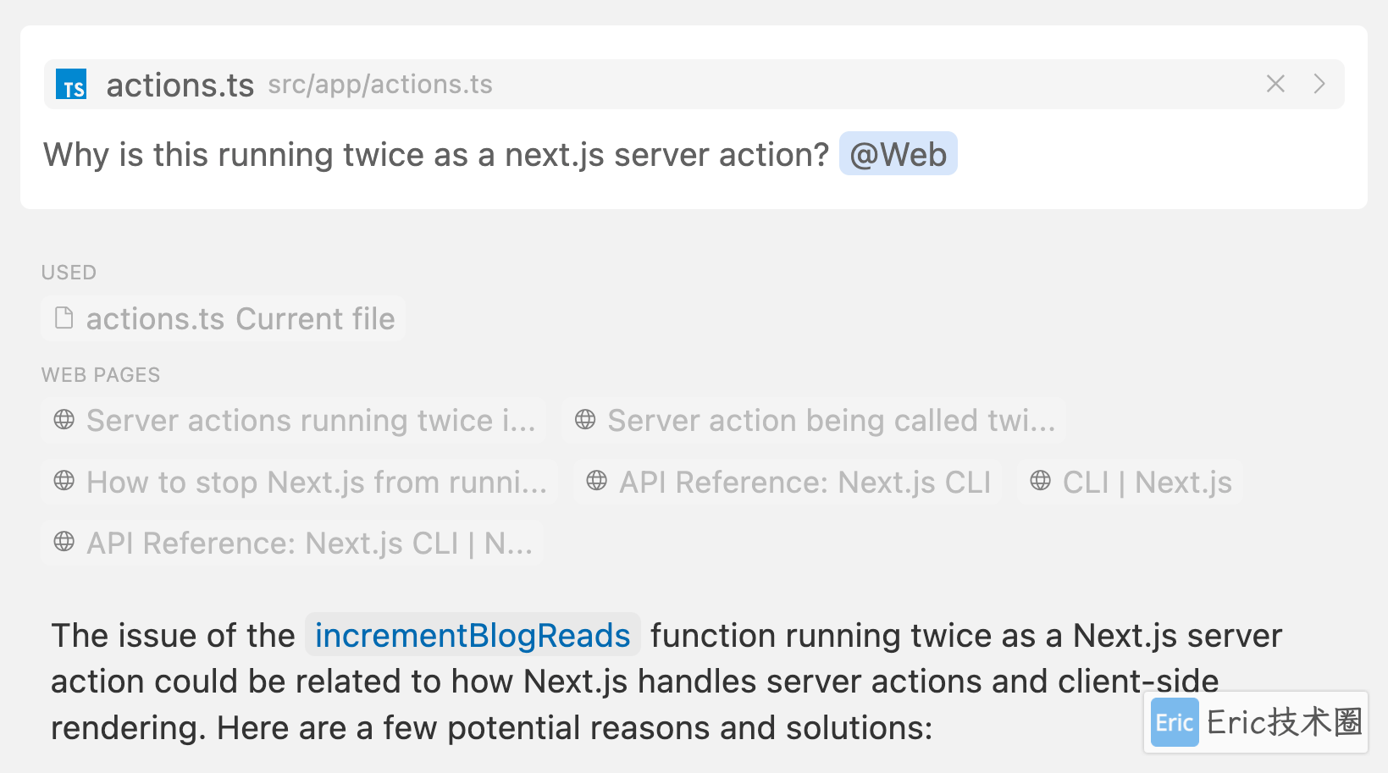1388x773 pixels.
Task: Open the 'API Reference: Next.js CLI' web page
Action: (788, 482)
